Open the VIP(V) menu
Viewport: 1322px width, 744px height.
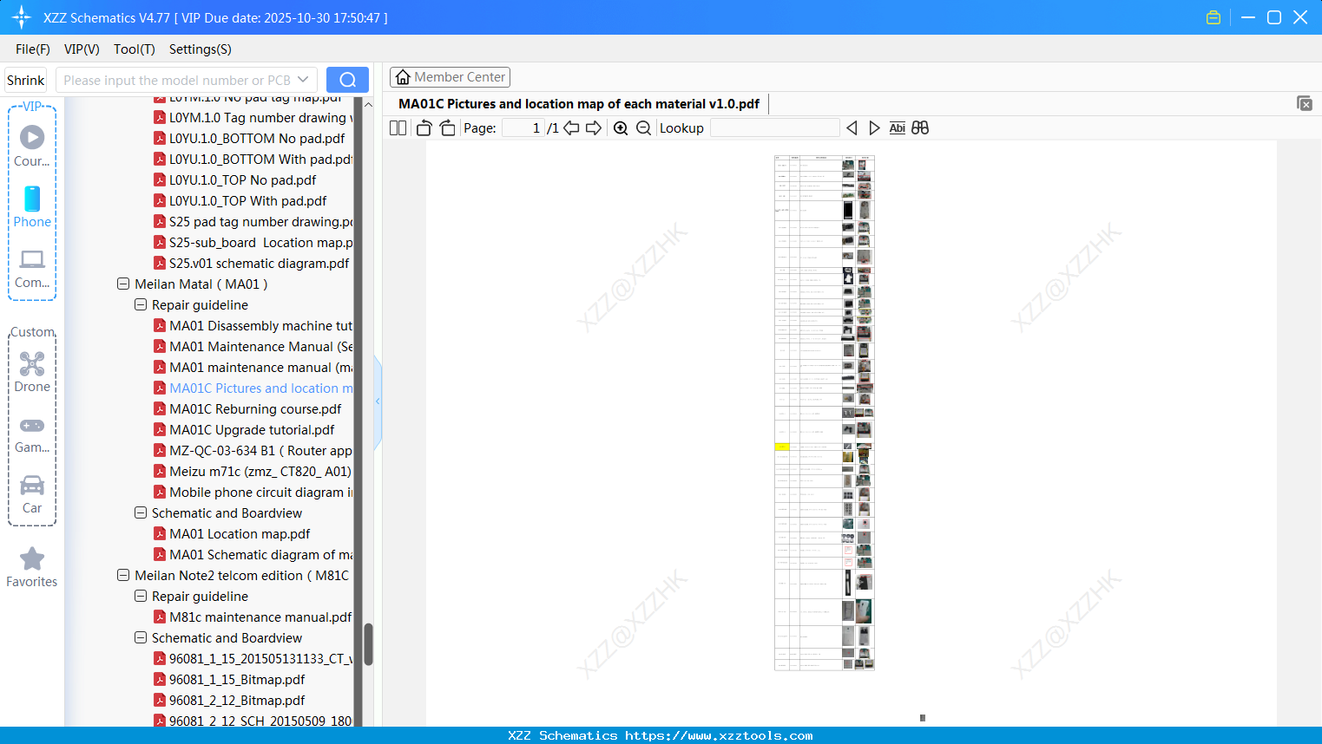point(82,49)
